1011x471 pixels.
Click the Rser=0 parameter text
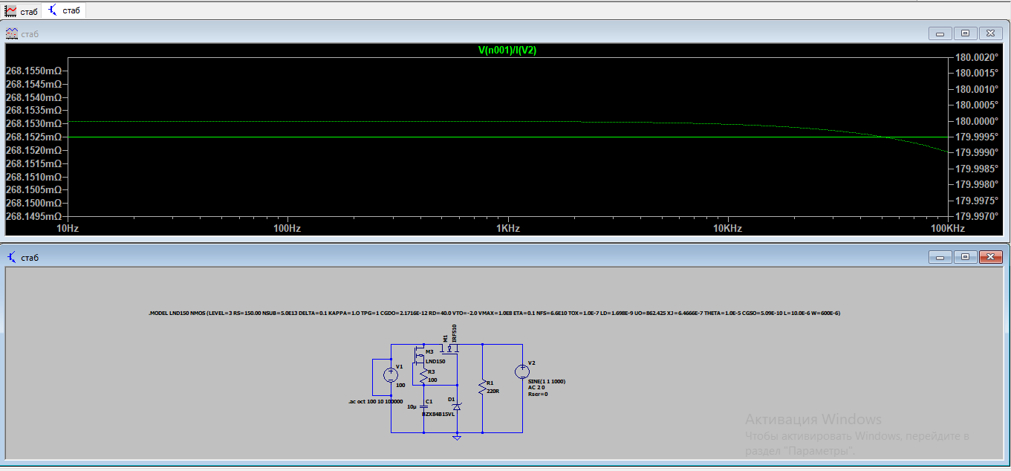pyautogui.click(x=538, y=394)
